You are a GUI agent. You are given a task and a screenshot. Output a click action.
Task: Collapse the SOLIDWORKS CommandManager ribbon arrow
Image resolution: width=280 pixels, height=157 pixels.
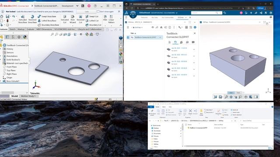coord(121,25)
